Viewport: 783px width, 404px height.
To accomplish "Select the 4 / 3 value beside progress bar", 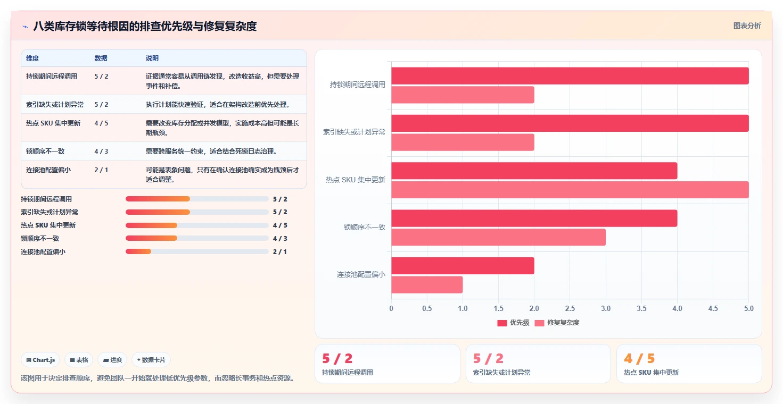I will (280, 239).
